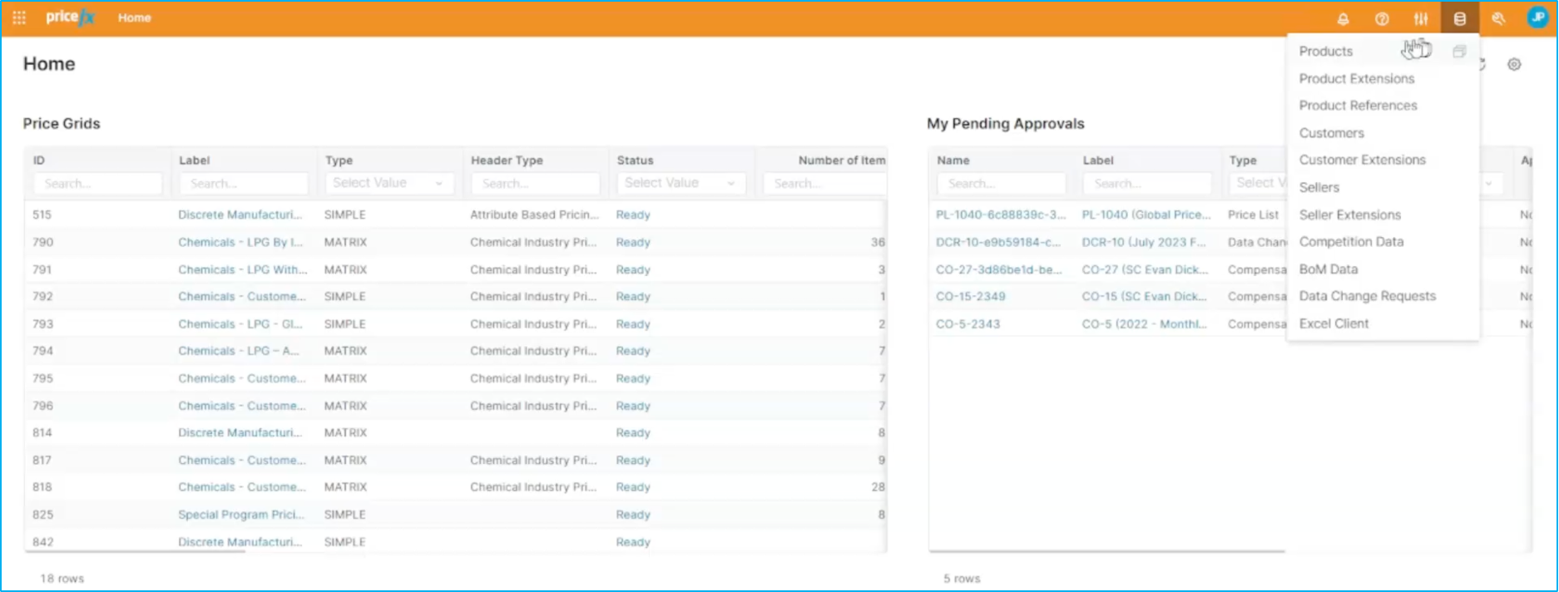Screen dimensions: 1559x592
Task: Expand Price Grids Status filter dropdown
Action: click(681, 183)
